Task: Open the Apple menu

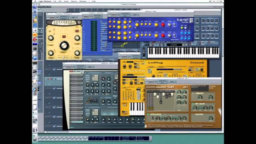Action: click(35, 1)
